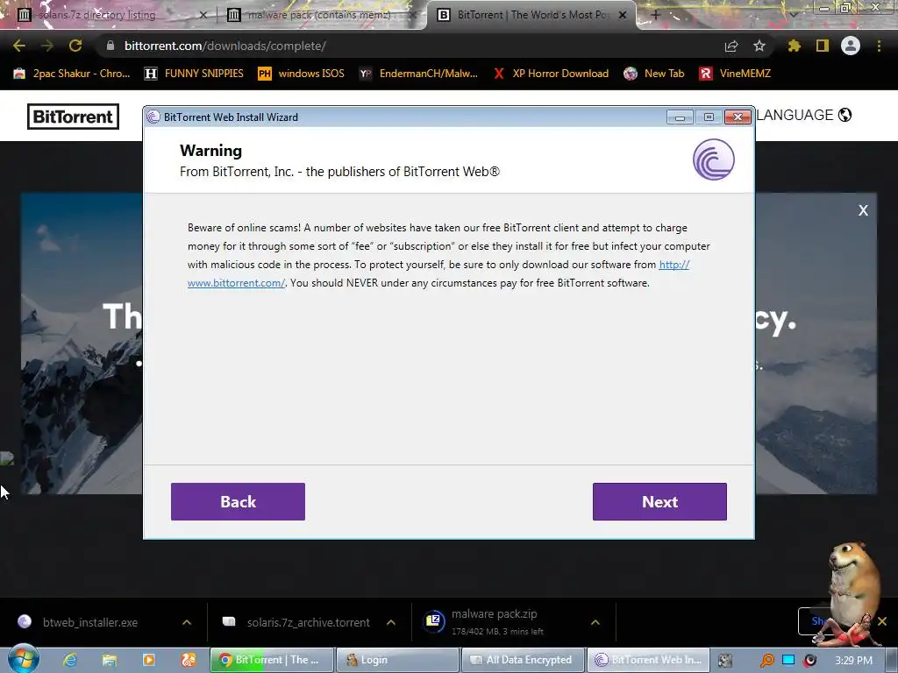
Task: Click the install wizard title bar icon
Action: pos(153,117)
